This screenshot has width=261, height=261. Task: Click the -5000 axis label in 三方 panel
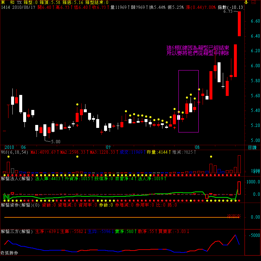(254, 235)
